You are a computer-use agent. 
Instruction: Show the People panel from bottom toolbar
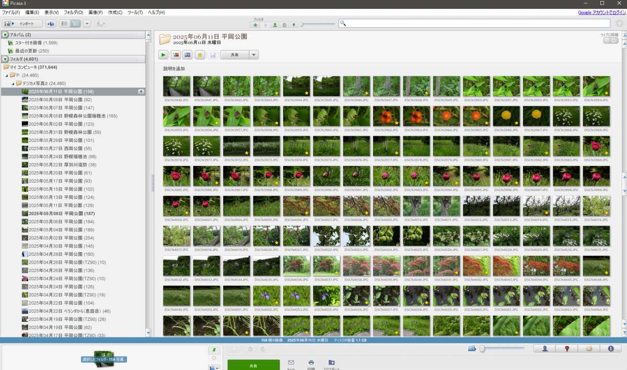[x=545, y=349]
